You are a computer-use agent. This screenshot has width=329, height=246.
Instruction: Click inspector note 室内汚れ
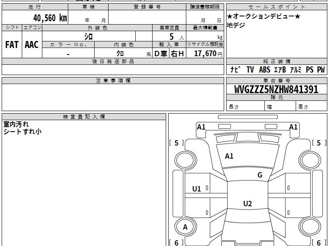click(16, 124)
